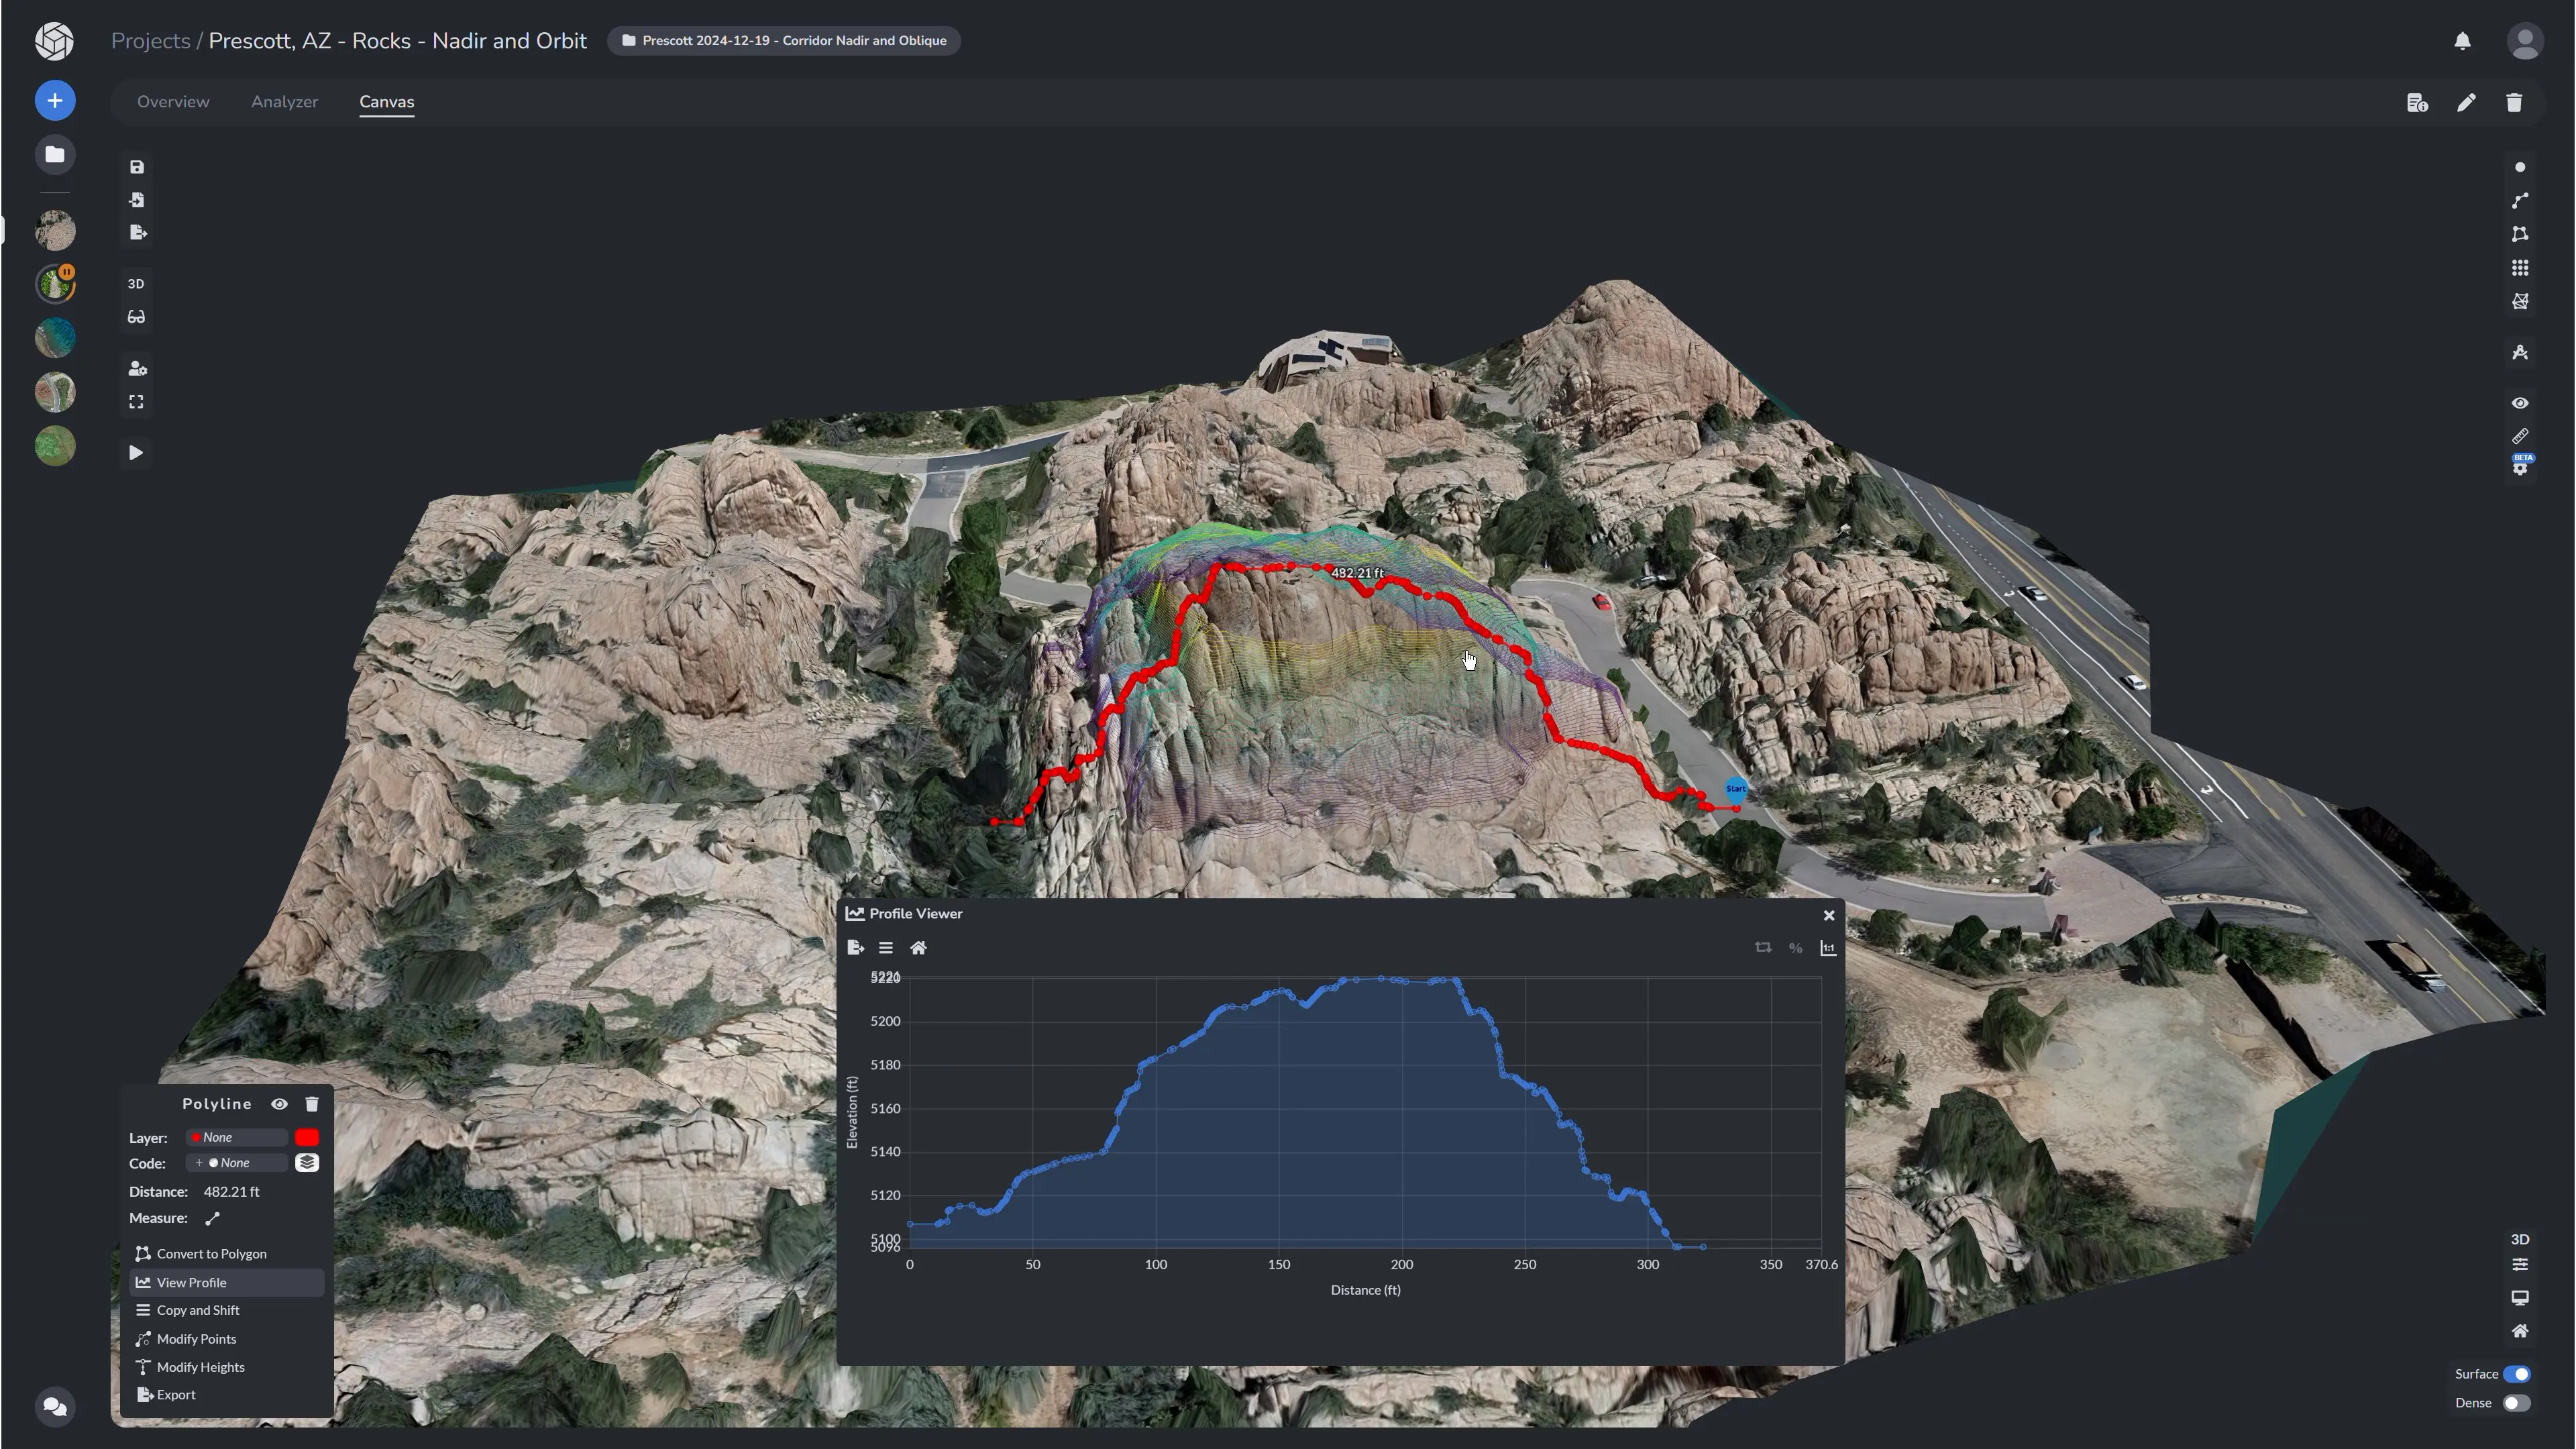Image resolution: width=2576 pixels, height=1449 pixels.
Task: Click Convert to Polygon
Action: click(x=211, y=1254)
